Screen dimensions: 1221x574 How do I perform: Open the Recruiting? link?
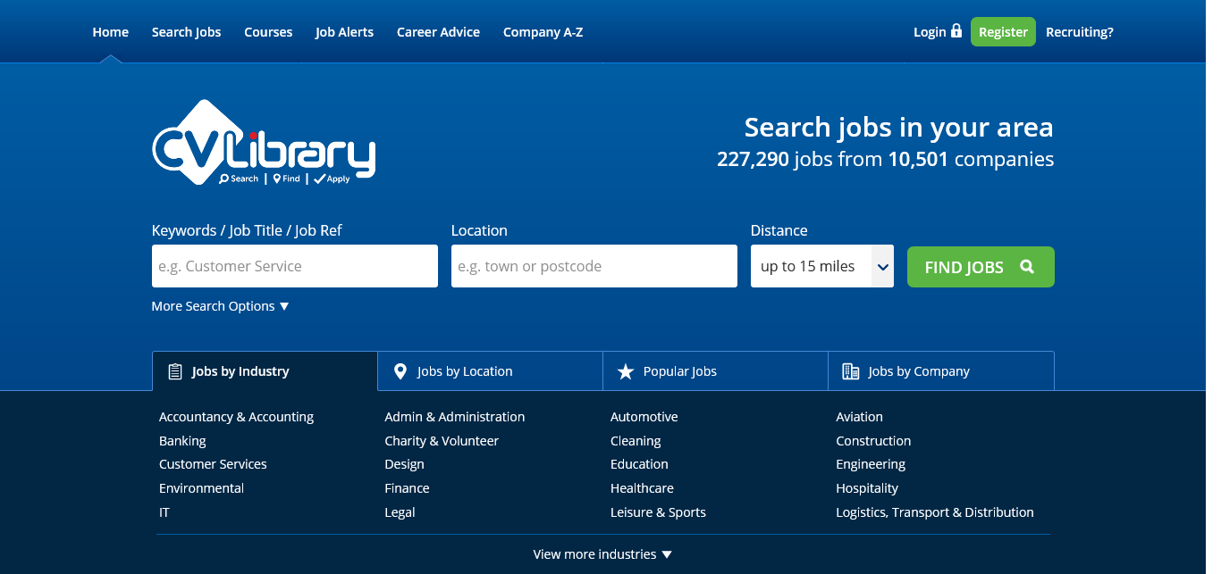[x=1079, y=32]
